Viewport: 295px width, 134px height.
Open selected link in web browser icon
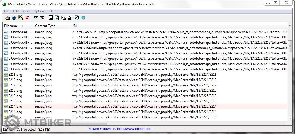[14, 18]
